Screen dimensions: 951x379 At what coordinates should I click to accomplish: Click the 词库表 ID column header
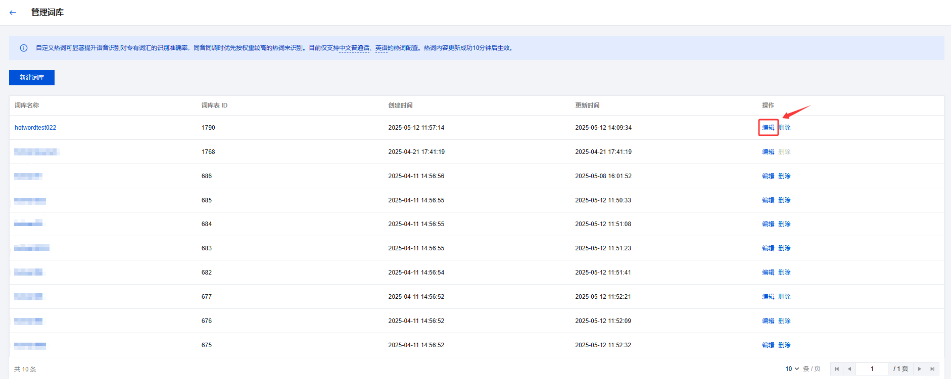point(214,105)
